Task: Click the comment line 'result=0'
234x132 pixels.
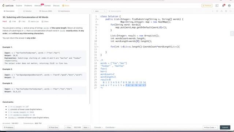Action: click(x=105, y=80)
